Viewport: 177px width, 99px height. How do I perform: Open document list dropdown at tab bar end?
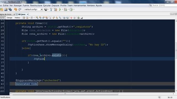point(176,14)
